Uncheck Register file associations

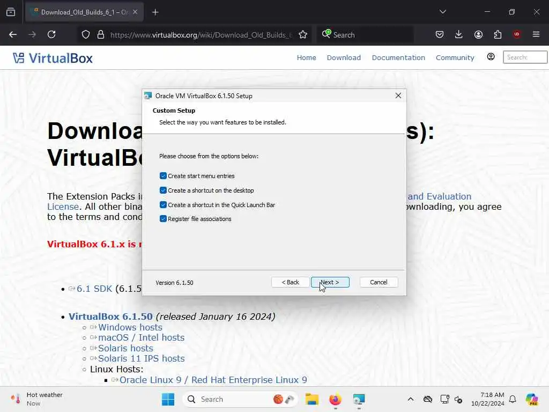[163, 219]
